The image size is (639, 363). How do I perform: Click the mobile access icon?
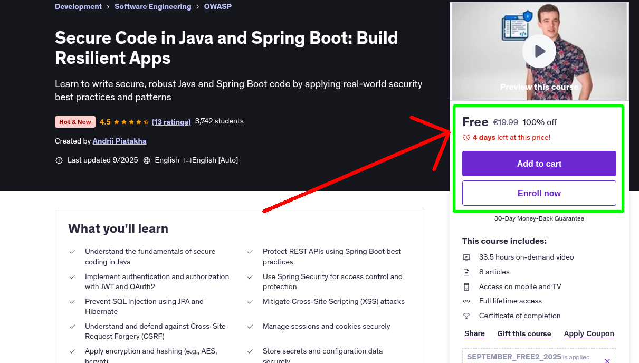pos(466,287)
